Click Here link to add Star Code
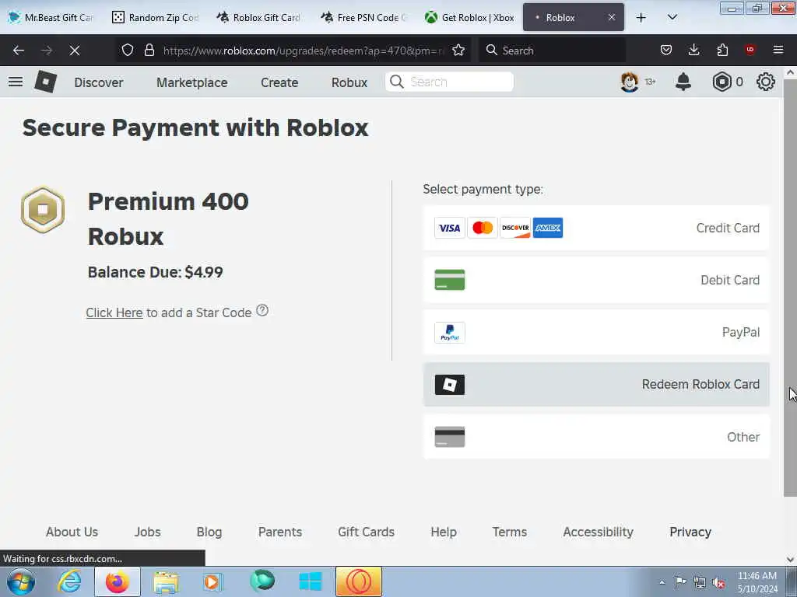Screen dimensions: 797x597 pyautogui.click(x=114, y=312)
